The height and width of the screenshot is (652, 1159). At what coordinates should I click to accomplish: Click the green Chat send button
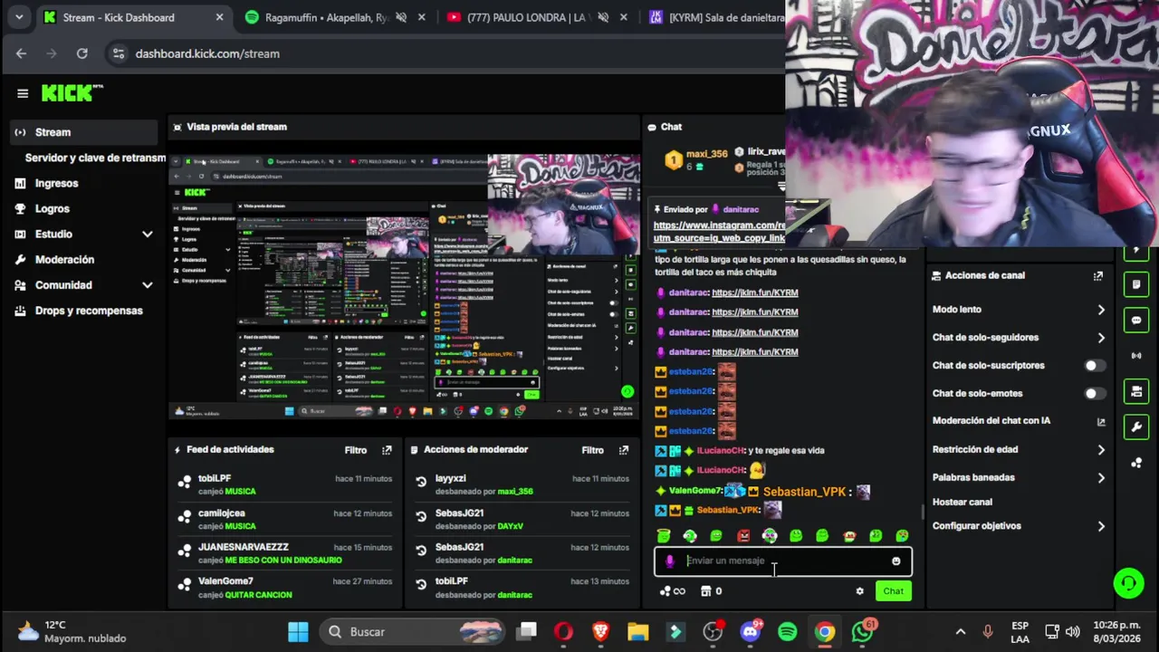[x=894, y=591]
